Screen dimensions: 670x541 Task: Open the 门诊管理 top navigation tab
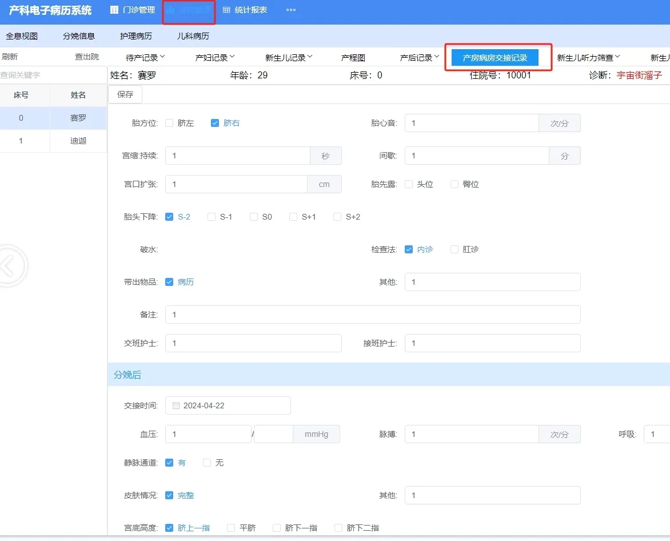(x=133, y=10)
